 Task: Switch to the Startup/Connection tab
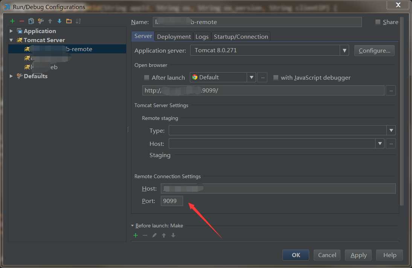point(241,37)
